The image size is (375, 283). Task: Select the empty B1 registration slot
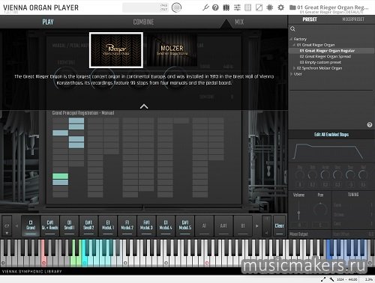click(243, 225)
